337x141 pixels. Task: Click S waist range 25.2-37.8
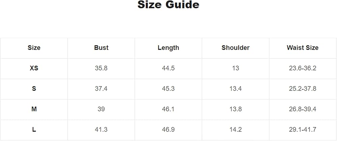303,89
